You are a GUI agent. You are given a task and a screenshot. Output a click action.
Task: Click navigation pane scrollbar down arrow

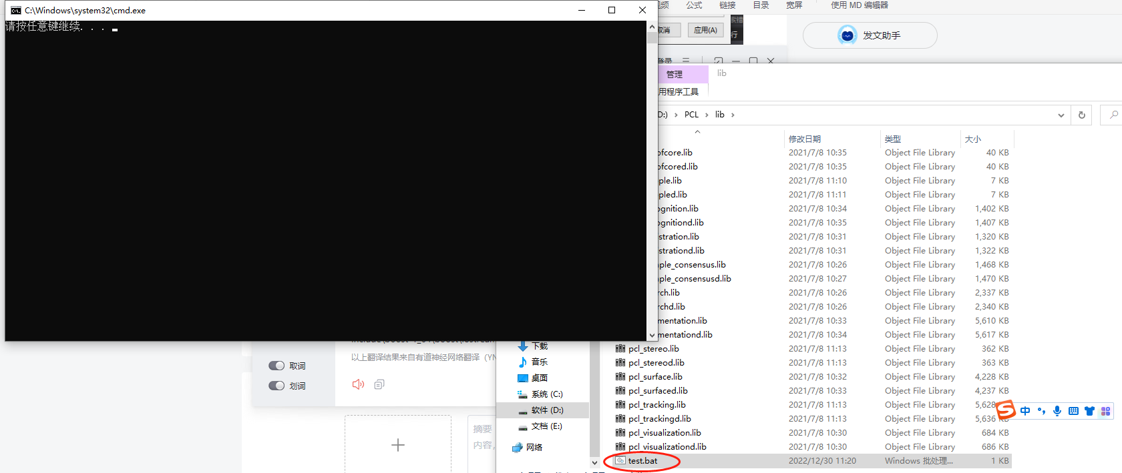pyautogui.click(x=594, y=462)
